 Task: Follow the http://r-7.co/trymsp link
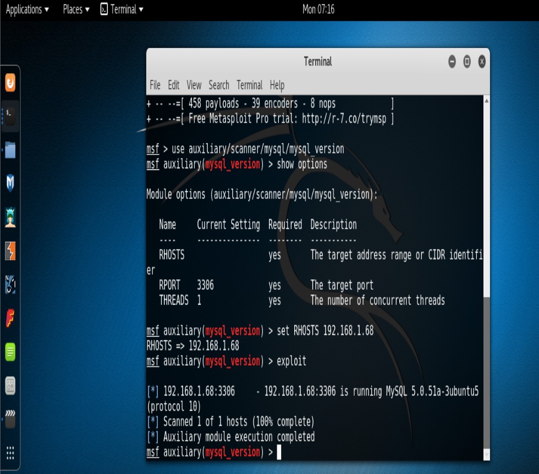tap(344, 119)
